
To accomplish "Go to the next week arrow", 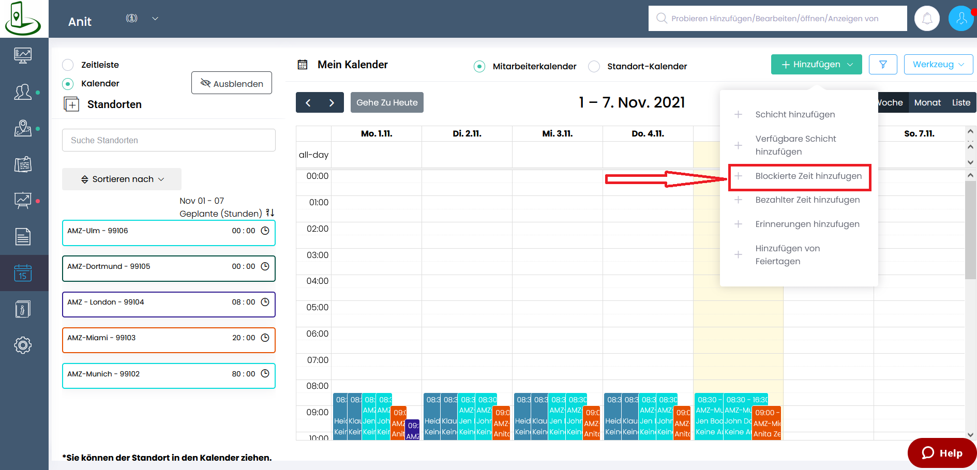I will (332, 102).
